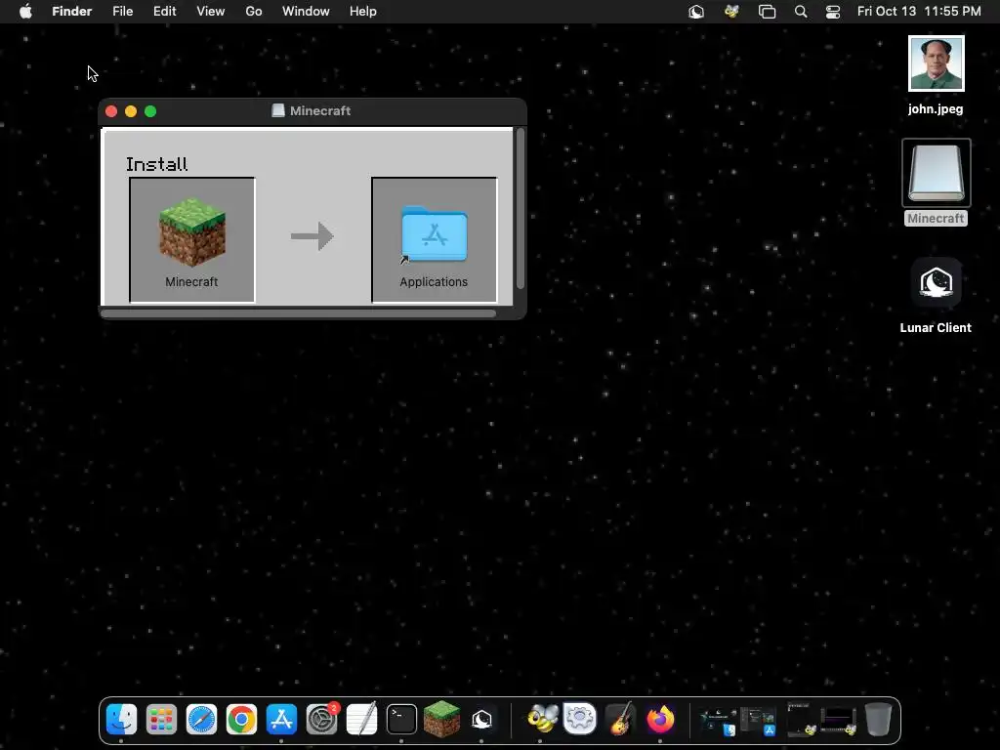The height and width of the screenshot is (750, 1000).
Task: Launch Google Chrome from the Dock
Action: [242, 720]
